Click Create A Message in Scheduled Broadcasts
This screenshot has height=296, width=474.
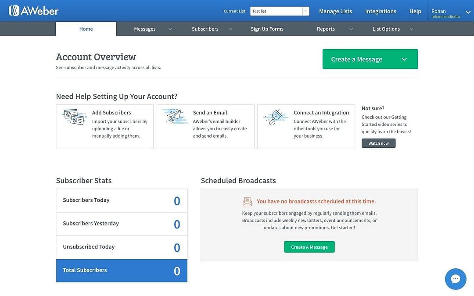309,247
